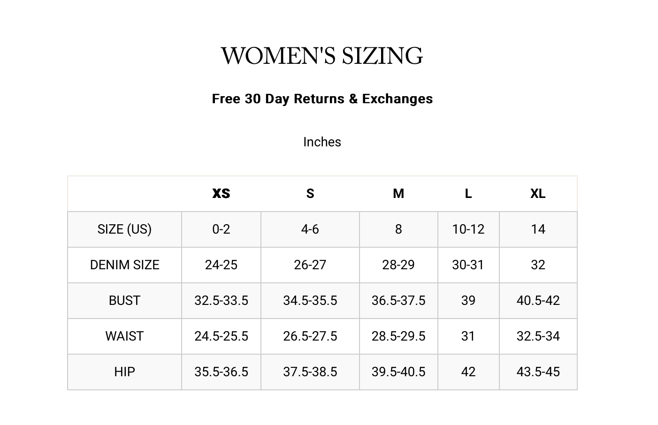The height and width of the screenshot is (425, 658).
Task: Select the 10-12 US size cell
Action: click(x=468, y=229)
